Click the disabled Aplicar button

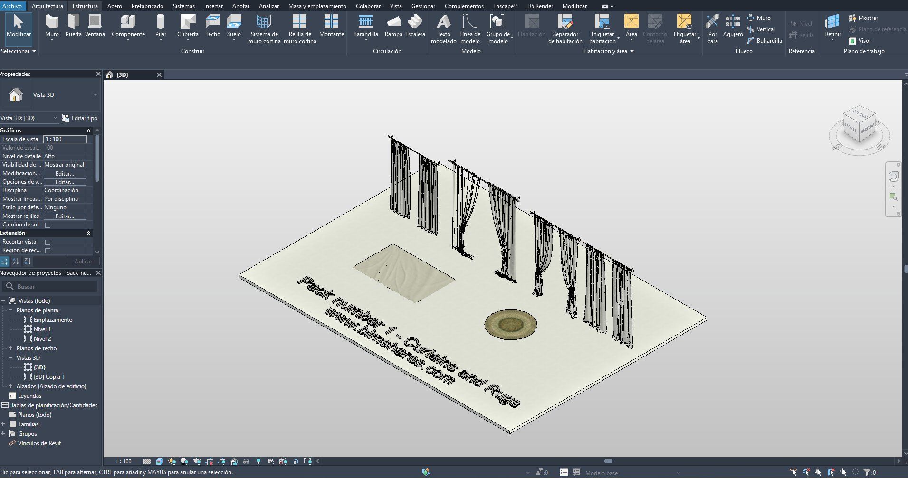[83, 262]
